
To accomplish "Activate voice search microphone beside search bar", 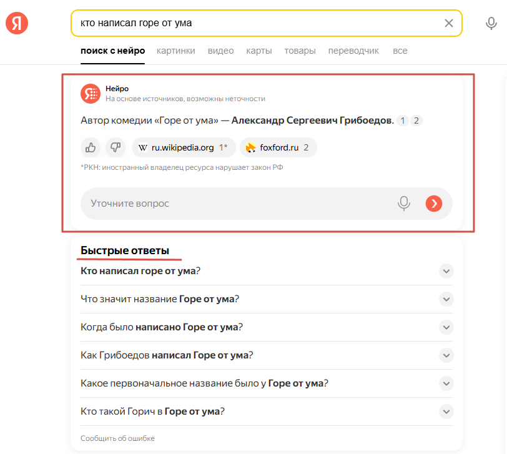I will [491, 23].
